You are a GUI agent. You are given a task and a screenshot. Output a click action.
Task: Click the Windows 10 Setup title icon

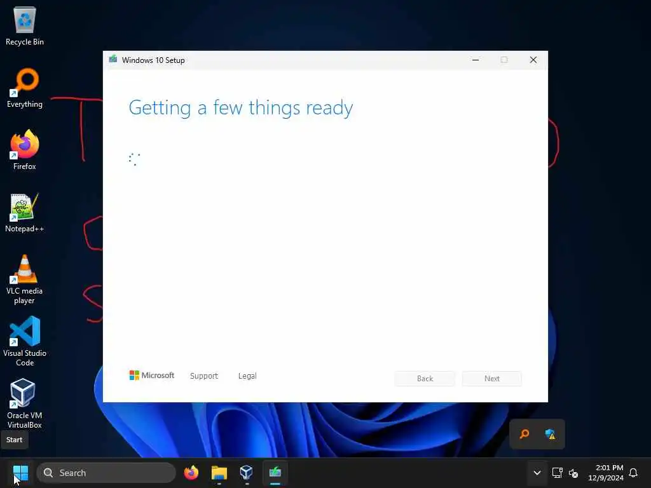tap(113, 59)
